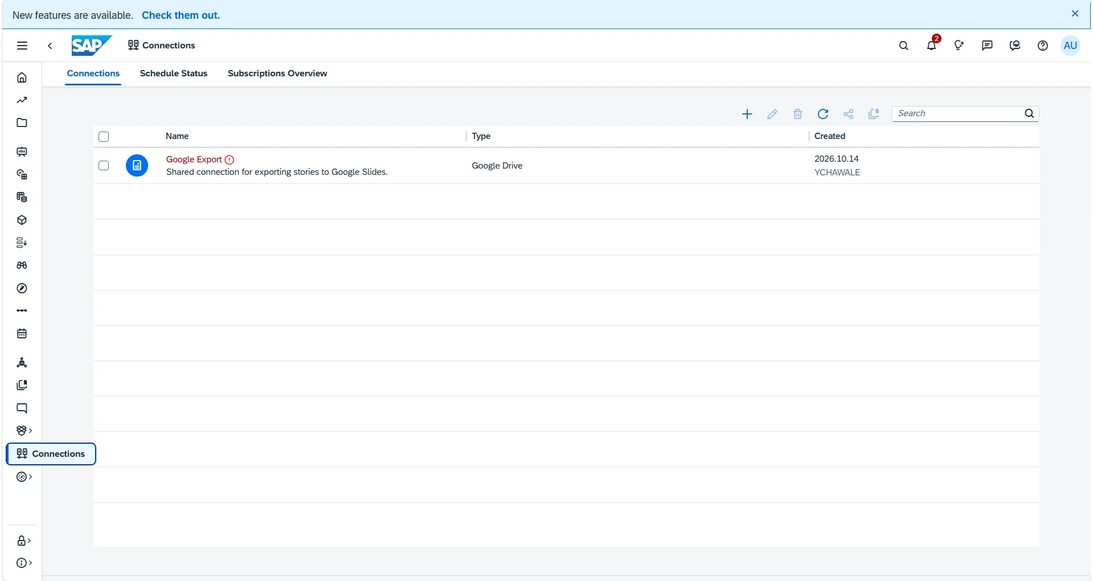Image resolution: width=1093 pixels, height=581 pixels.
Task: Click the delete trash icon
Action: 798,114
